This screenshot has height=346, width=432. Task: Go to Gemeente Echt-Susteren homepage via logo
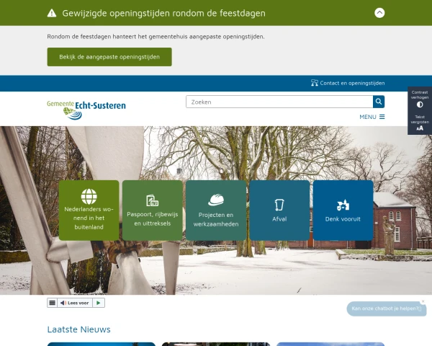86,110
